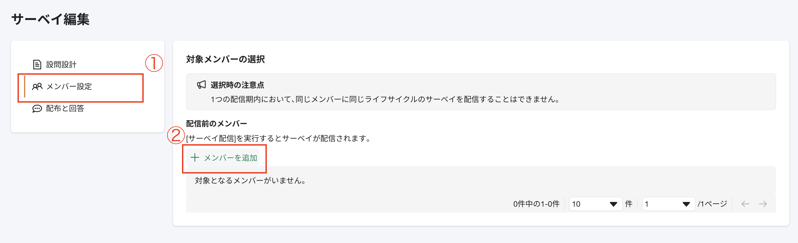Navigate to the 設問設計 section
This screenshot has height=243, width=798.
(x=61, y=64)
